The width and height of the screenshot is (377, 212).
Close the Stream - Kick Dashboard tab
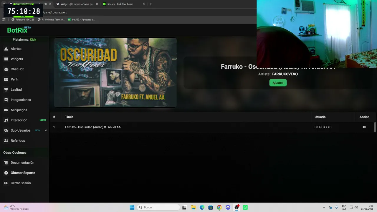(144, 4)
